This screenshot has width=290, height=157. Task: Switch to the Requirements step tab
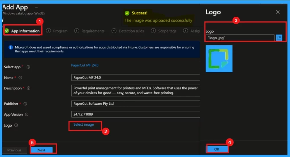coord(89,31)
